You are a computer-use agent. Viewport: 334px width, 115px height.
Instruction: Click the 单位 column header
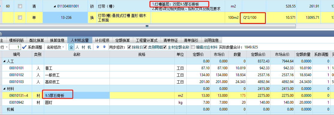pos(180,55)
